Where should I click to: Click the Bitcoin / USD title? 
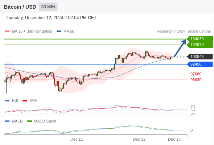(x=20, y=7)
